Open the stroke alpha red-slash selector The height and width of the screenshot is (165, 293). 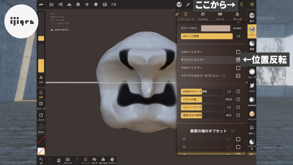click(41, 140)
